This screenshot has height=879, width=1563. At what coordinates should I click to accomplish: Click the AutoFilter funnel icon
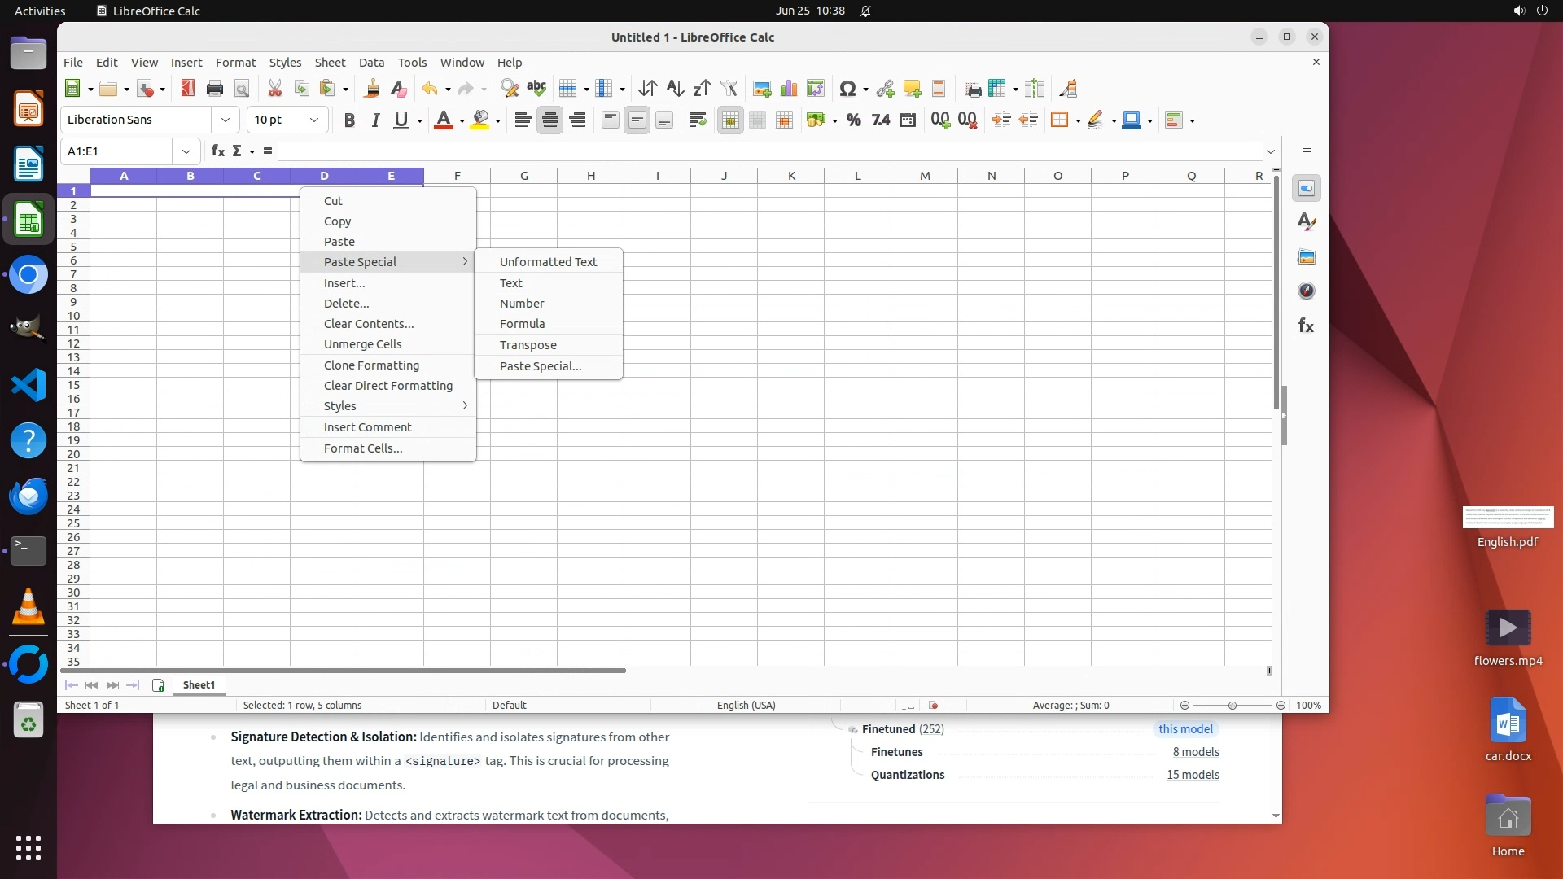[x=729, y=89]
